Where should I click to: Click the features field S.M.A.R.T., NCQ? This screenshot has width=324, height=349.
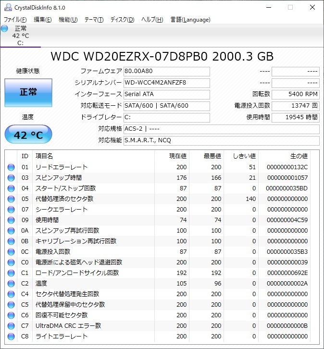click(222, 141)
